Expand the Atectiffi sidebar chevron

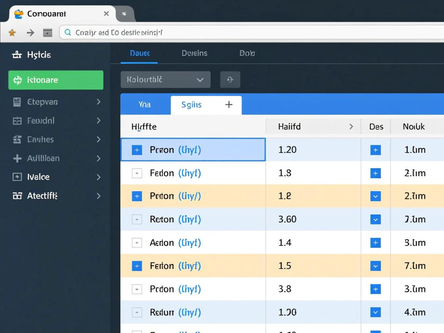(x=98, y=196)
